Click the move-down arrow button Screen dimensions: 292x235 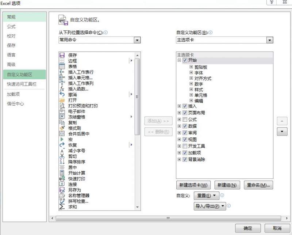click(x=282, y=132)
